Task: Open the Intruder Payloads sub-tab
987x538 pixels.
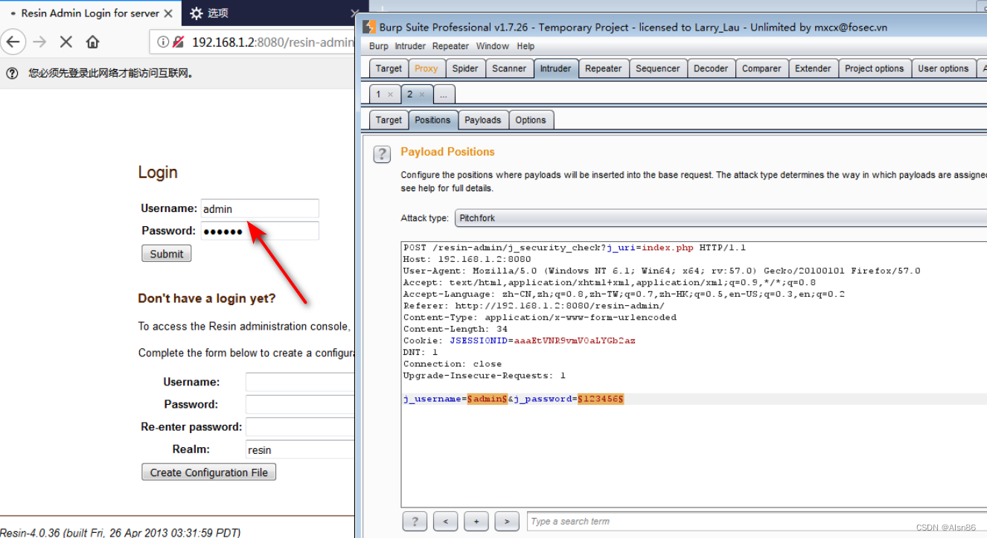Action: click(x=483, y=120)
